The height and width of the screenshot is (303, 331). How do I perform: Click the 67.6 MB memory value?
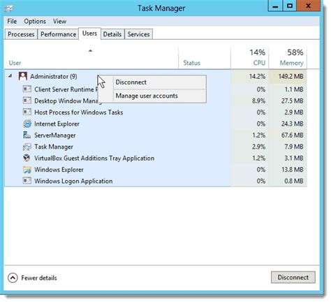point(292,135)
